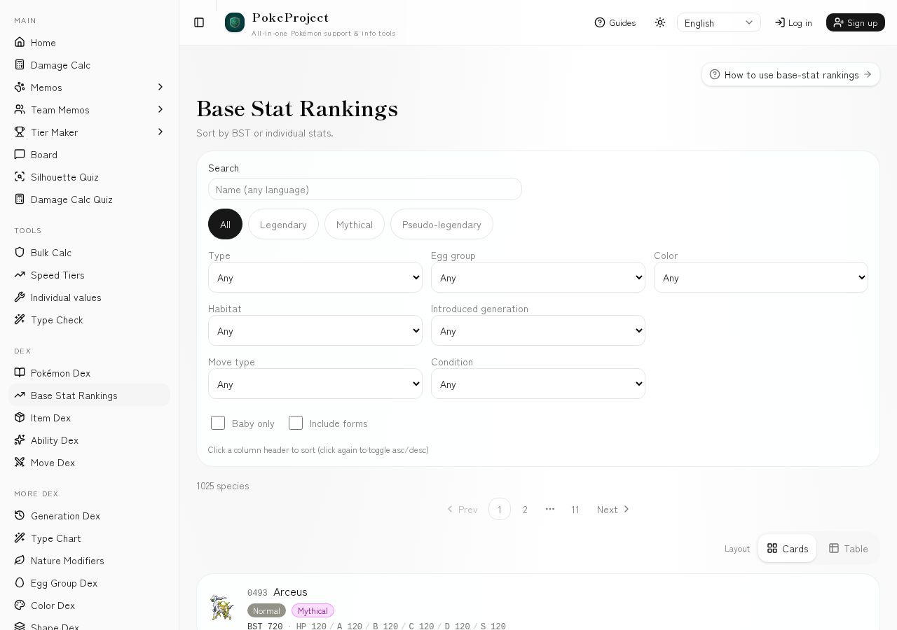The height and width of the screenshot is (630, 897).
Task: Open the English language selector
Action: (x=719, y=22)
